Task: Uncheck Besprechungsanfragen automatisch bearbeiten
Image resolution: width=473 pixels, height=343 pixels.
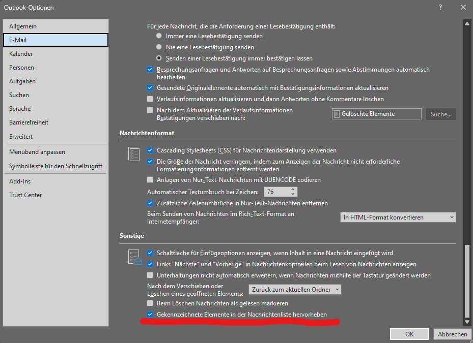Action: [150, 70]
